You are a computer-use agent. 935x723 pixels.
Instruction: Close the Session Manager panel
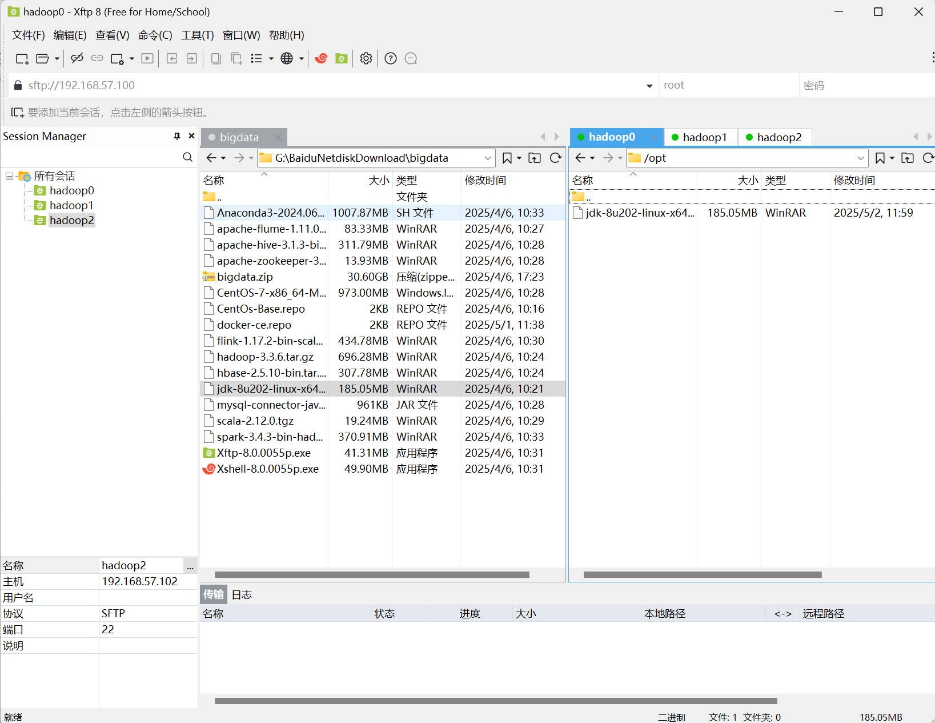pos(191,136)
